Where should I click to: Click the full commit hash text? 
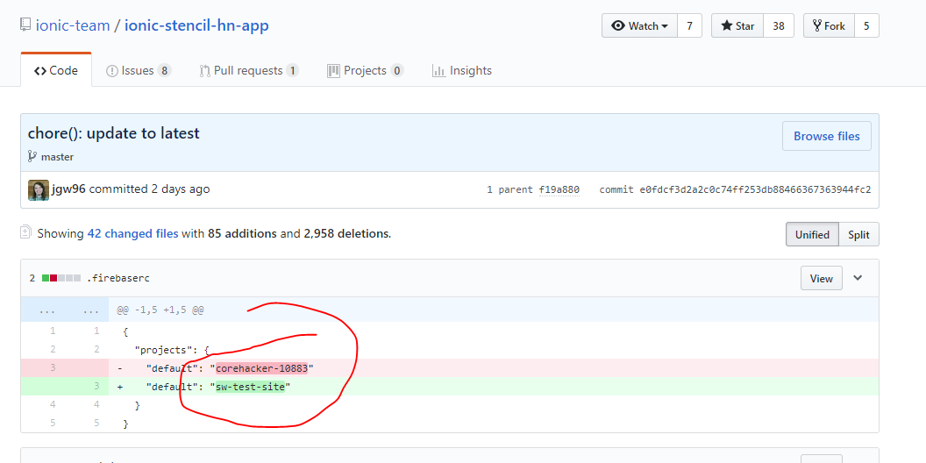[x=755, y=189]
